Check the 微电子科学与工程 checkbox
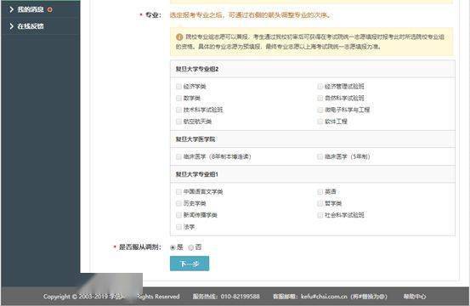 (x=320, y=110)
